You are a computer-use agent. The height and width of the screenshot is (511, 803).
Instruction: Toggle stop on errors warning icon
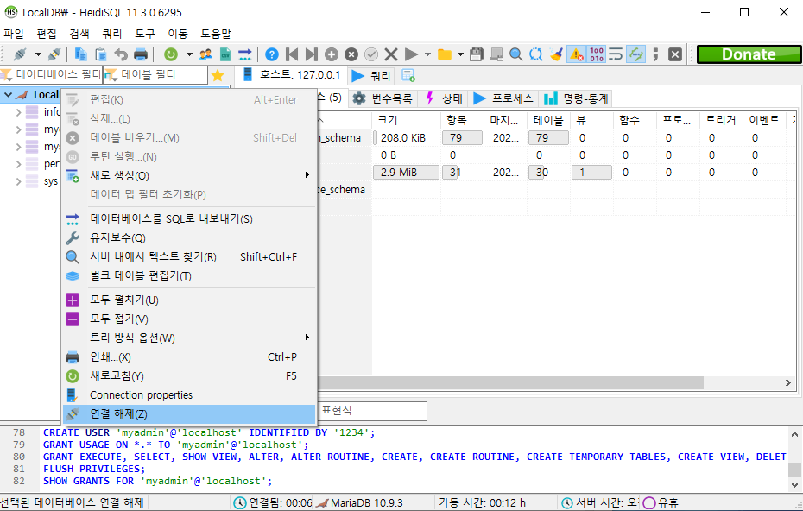(x=576, y=54)
